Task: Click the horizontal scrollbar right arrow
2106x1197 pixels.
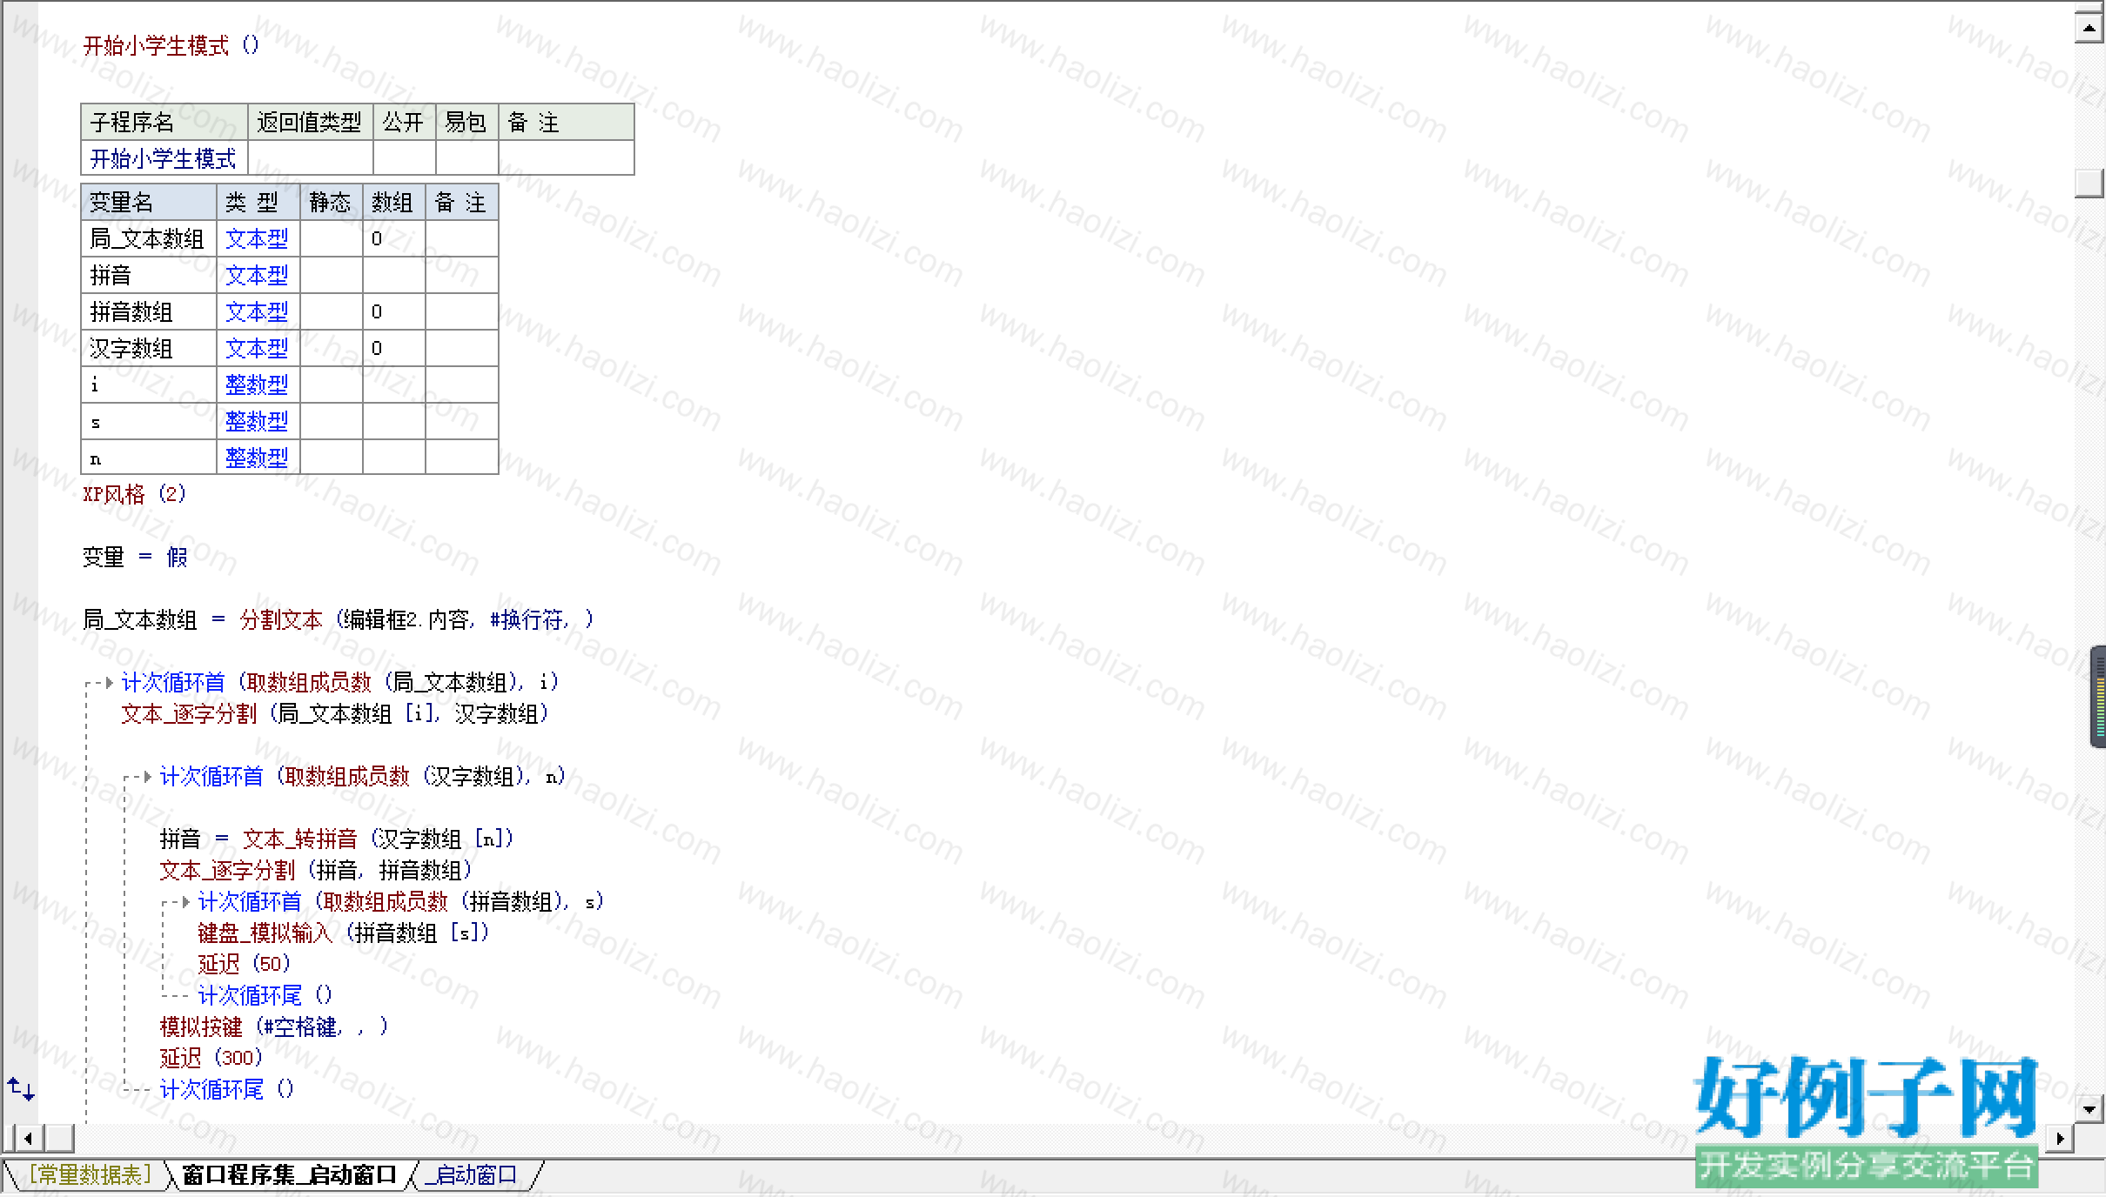Action: pos(2059,1138)
